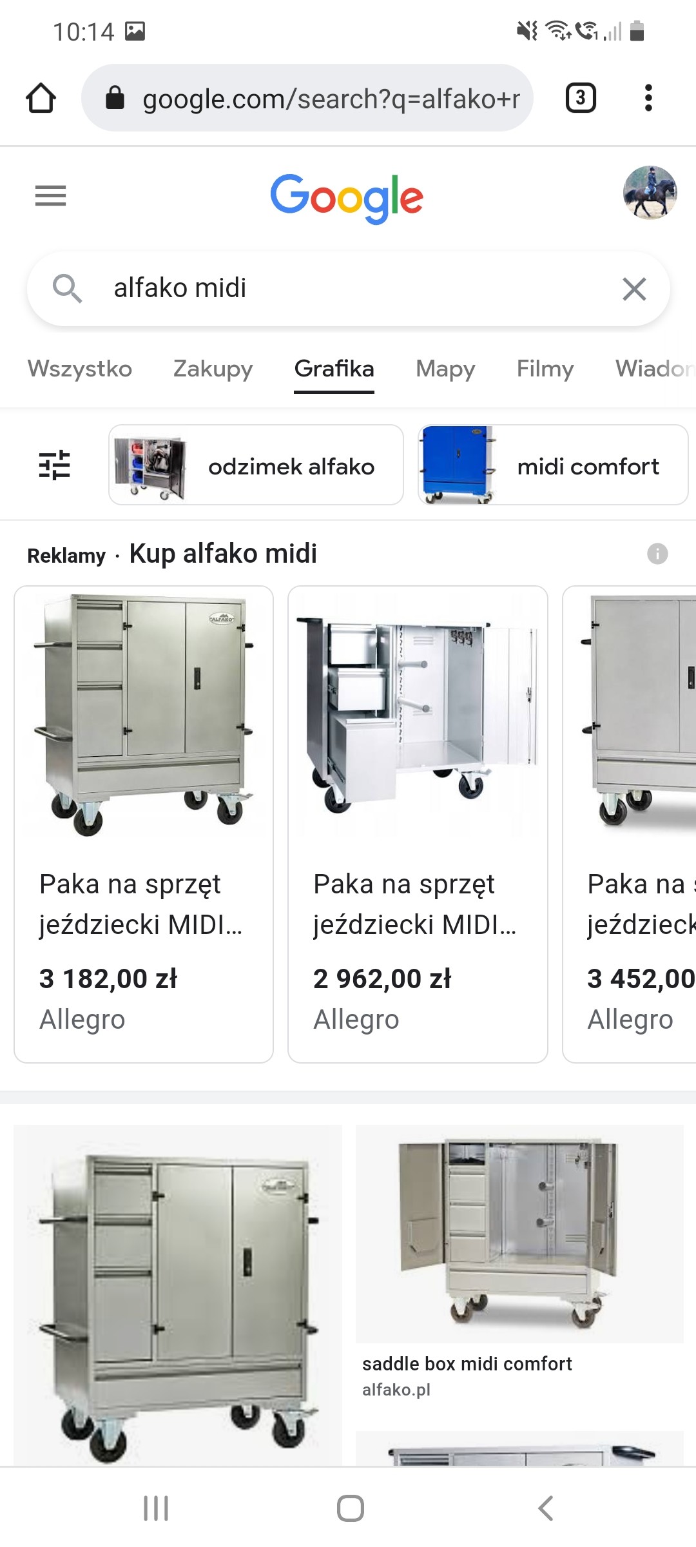Open the tab switcher showing 3 tabs

pyautogui.click(x=581, y=98)
